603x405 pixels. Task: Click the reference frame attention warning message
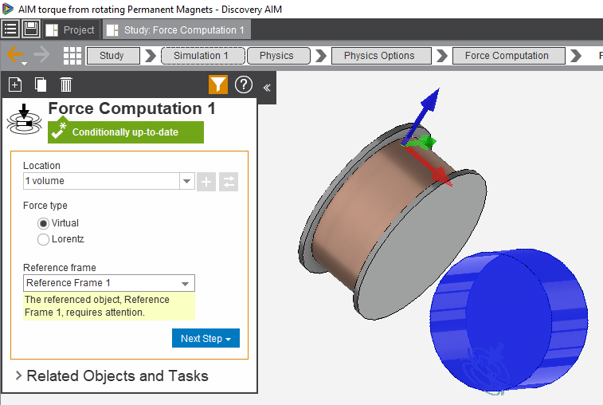[109, 306]
